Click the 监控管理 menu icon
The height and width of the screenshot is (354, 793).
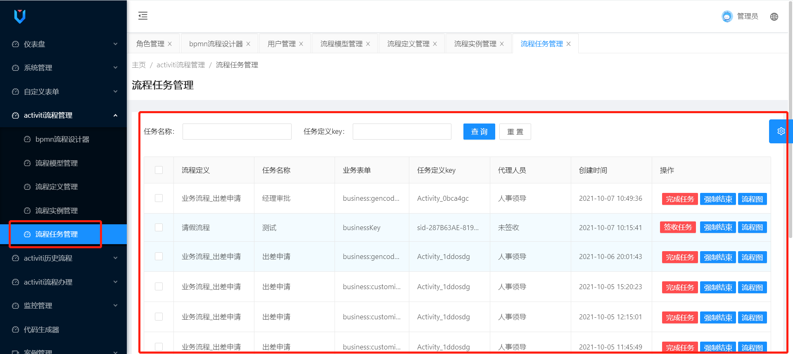coord(16,306)
